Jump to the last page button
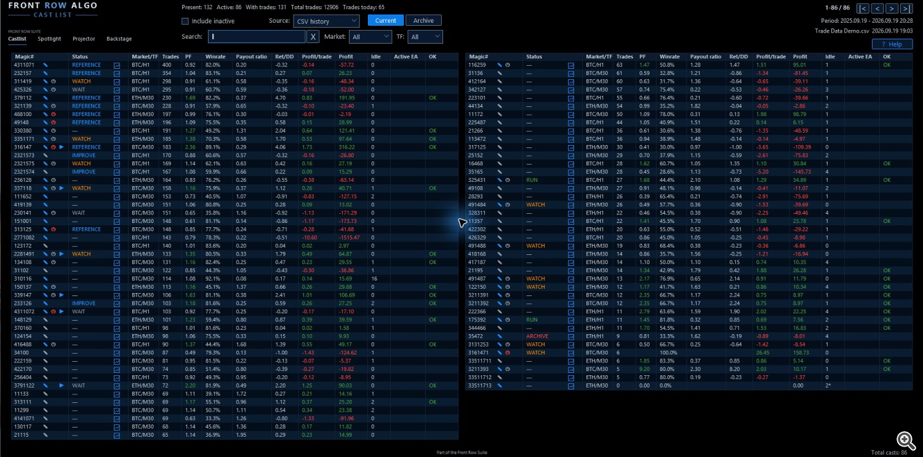Screen dimensions: 923x457 [x=906, y=8]
